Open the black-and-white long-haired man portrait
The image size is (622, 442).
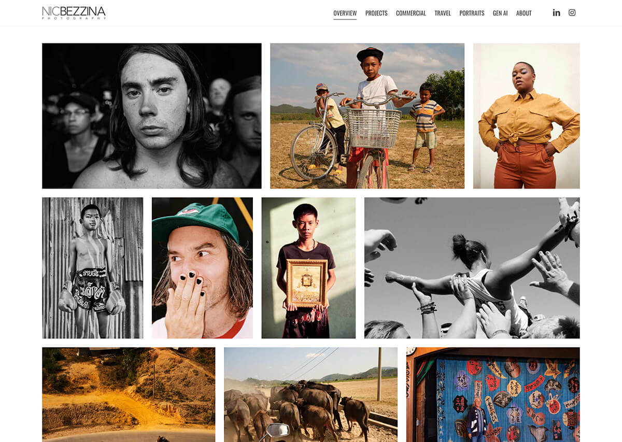click(152, 116)
